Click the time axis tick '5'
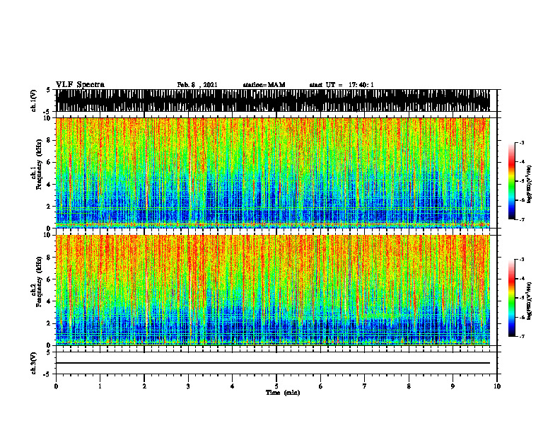Image resolution: width=560 pixels, height=433 pixels. [x=276, y=386]
